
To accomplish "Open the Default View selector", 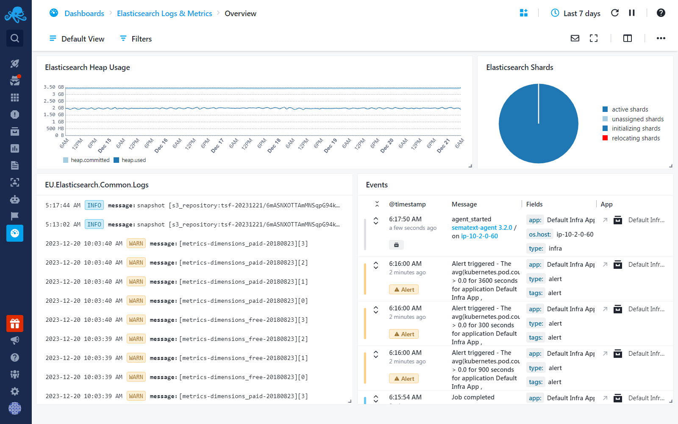I will (77, 39).
